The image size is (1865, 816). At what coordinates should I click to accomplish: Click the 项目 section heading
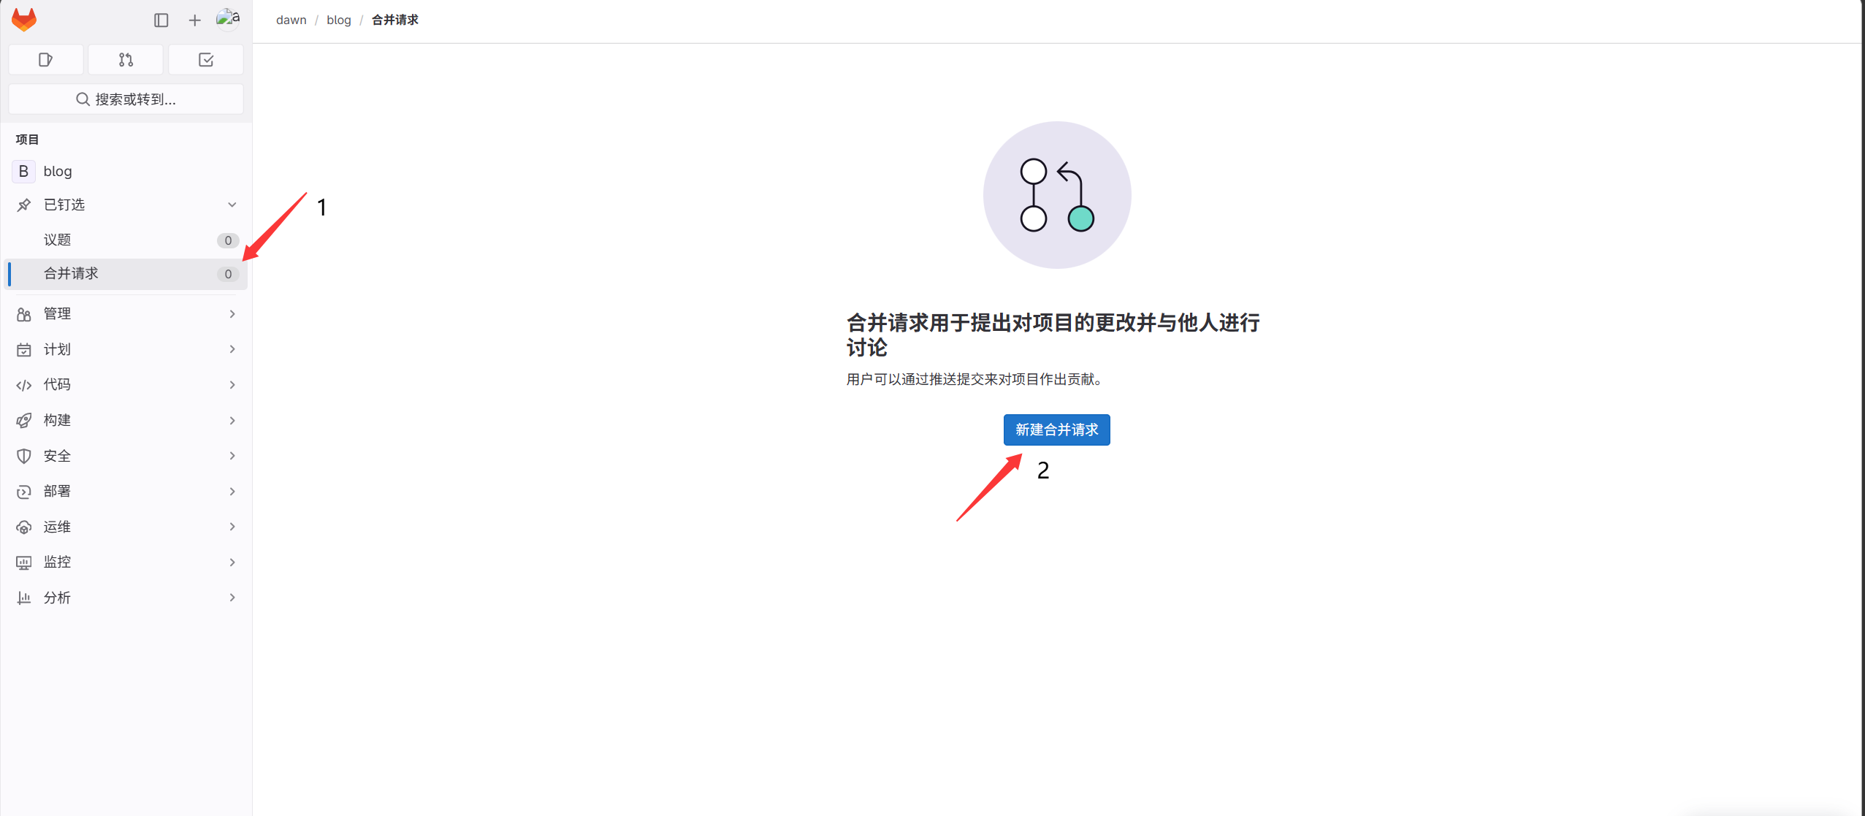click(27, 140)
